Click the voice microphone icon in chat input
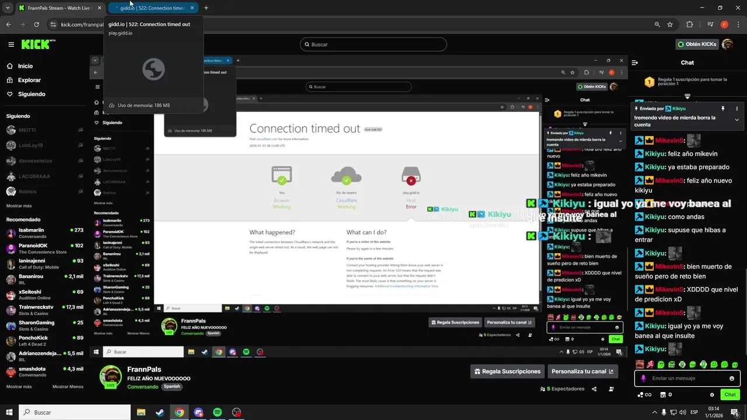Image resolution: width=747 pixels, height=420 pixels. point(643,379)
